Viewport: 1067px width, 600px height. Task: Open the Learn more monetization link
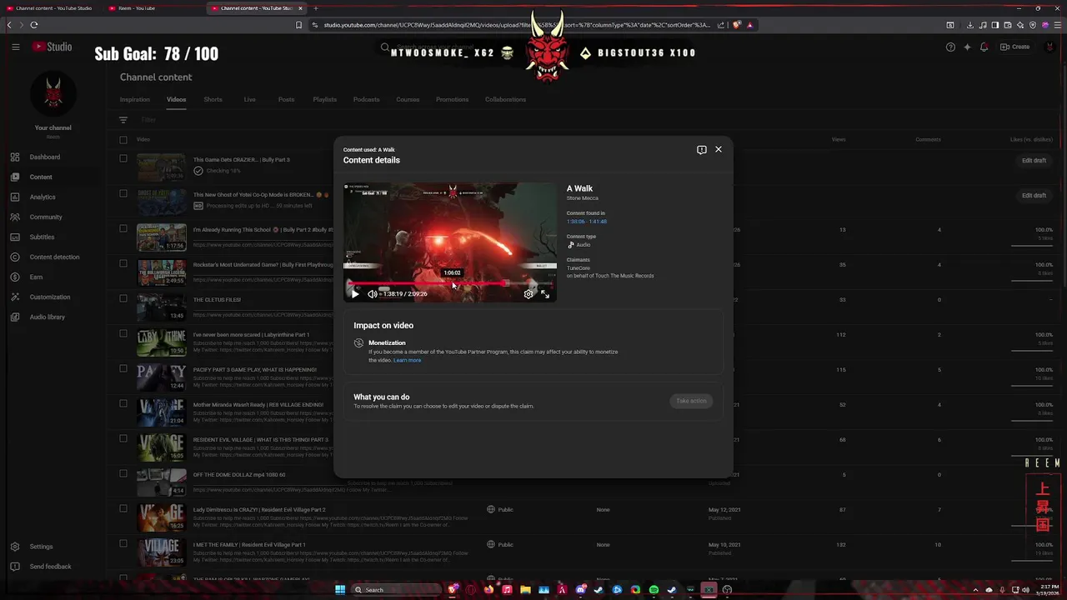[x=408, y=360]
